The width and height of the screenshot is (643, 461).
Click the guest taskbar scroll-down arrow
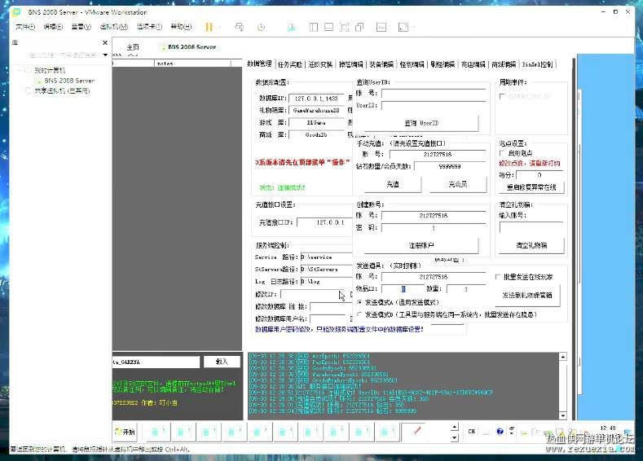tap(454, 437)
